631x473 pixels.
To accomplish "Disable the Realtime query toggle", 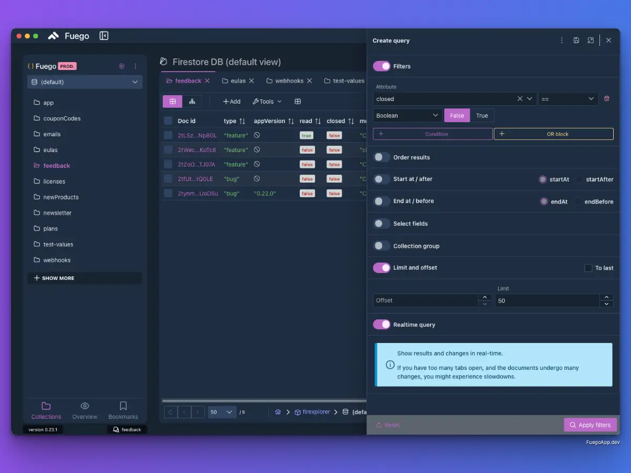I will [382, 325].
